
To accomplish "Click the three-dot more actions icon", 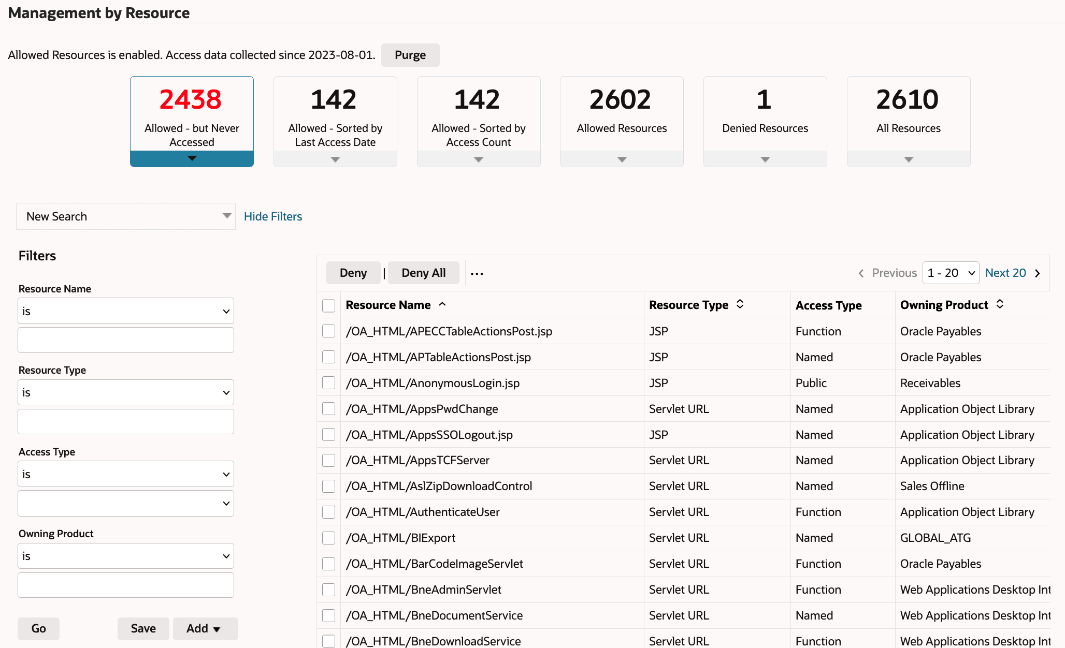I will tap(477, 273).
